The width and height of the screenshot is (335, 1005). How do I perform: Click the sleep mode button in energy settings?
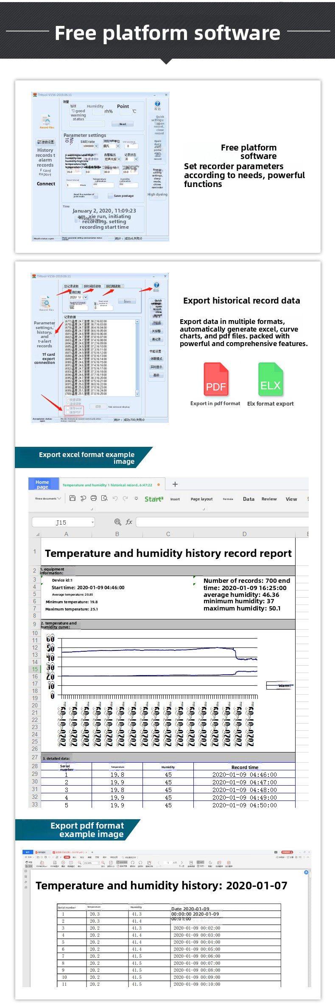click(x=156, y=358)
